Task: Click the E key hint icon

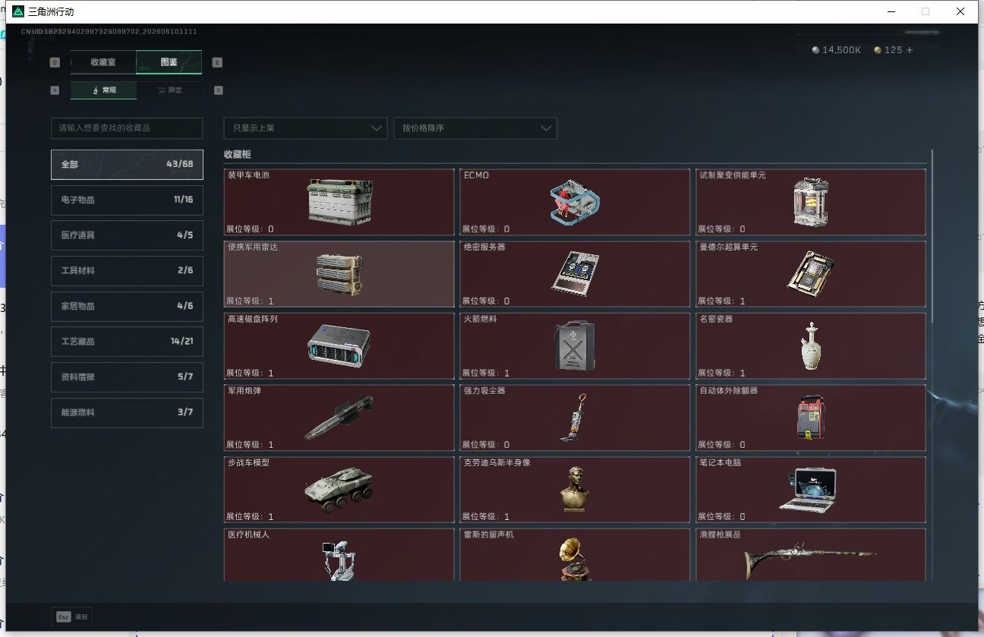Action: coord(217,62)
